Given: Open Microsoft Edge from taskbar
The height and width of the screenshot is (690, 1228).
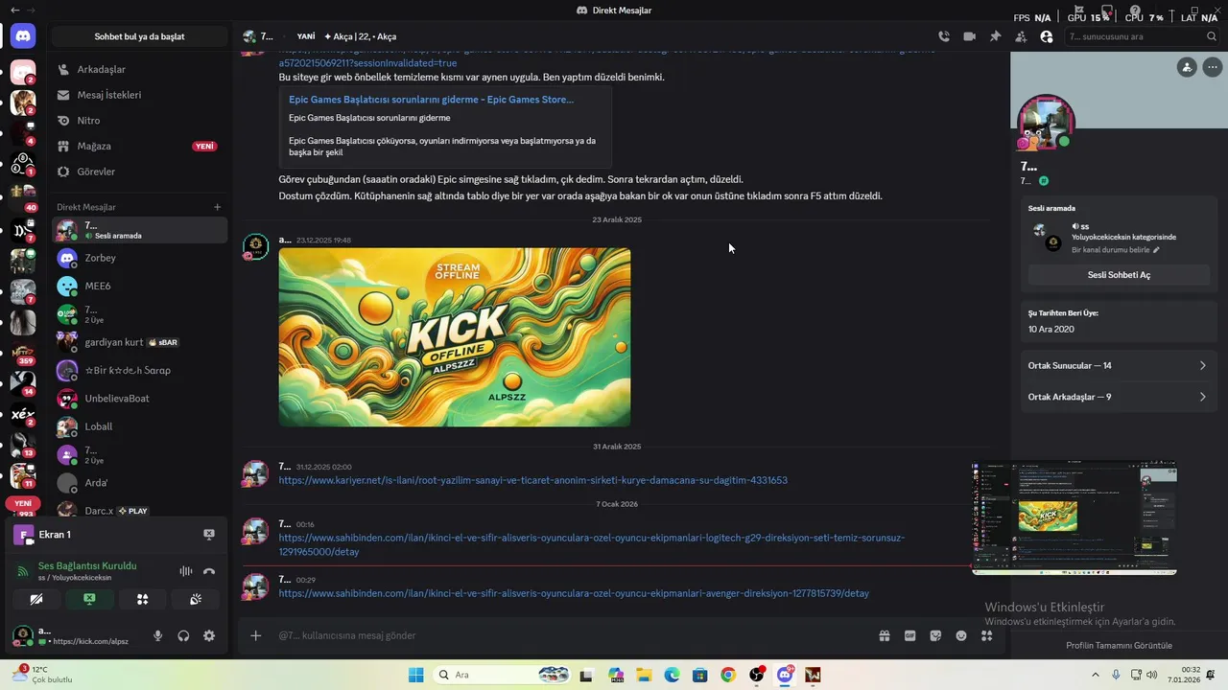Looking at the screenshot, I should (x=672, y=675).
